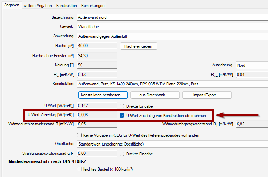Viewport: 268px width, 177px height.
Task: Select the Fläche field with 40,00
Action: (x=97, y=46)
